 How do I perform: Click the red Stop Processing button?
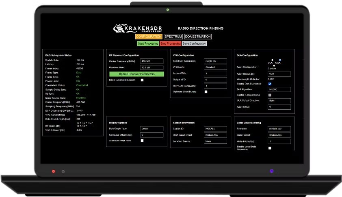click(170, 43)
